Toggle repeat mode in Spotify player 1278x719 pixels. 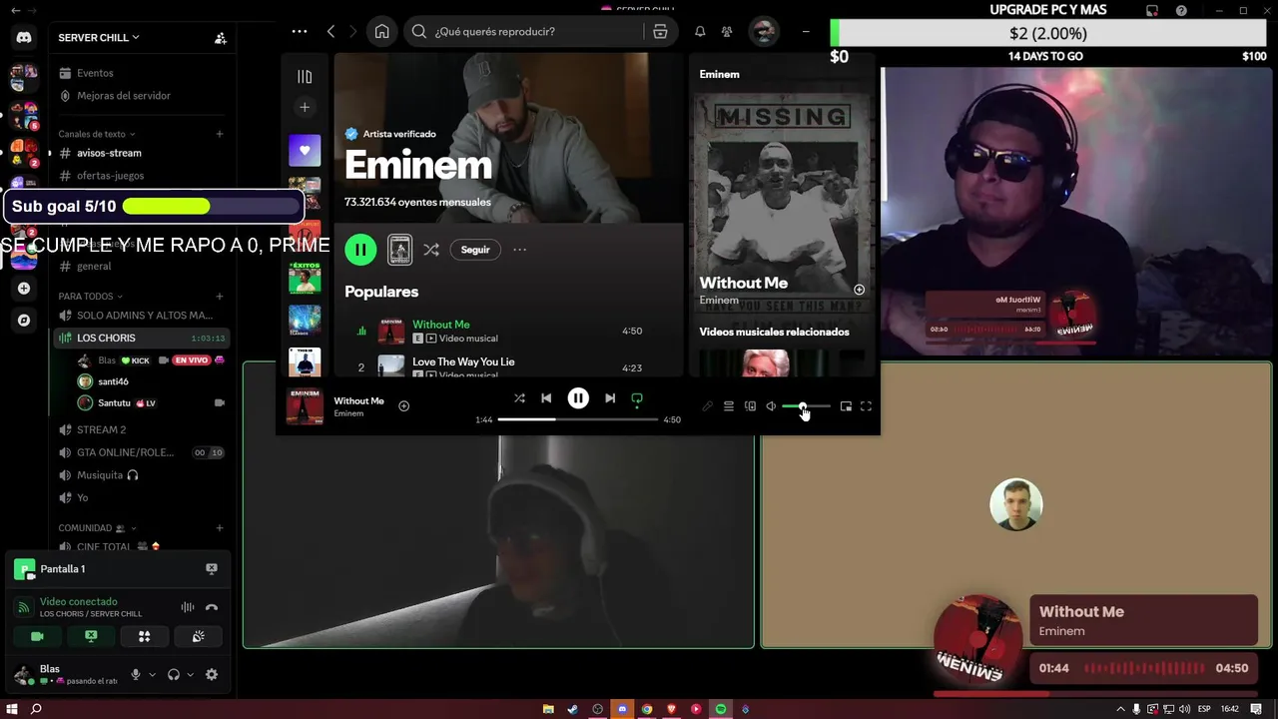(x=637, y=398)
